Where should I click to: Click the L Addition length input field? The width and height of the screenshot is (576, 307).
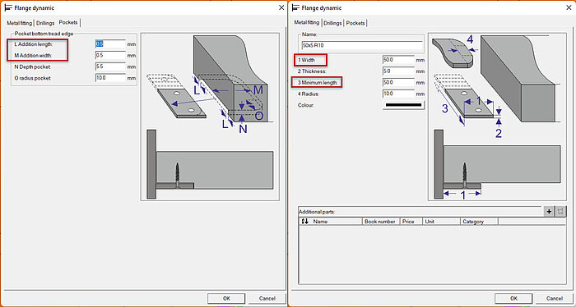click(110, 44)
